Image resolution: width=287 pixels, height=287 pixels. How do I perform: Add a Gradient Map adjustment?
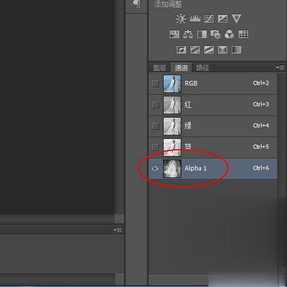click(x=236, y=49)
